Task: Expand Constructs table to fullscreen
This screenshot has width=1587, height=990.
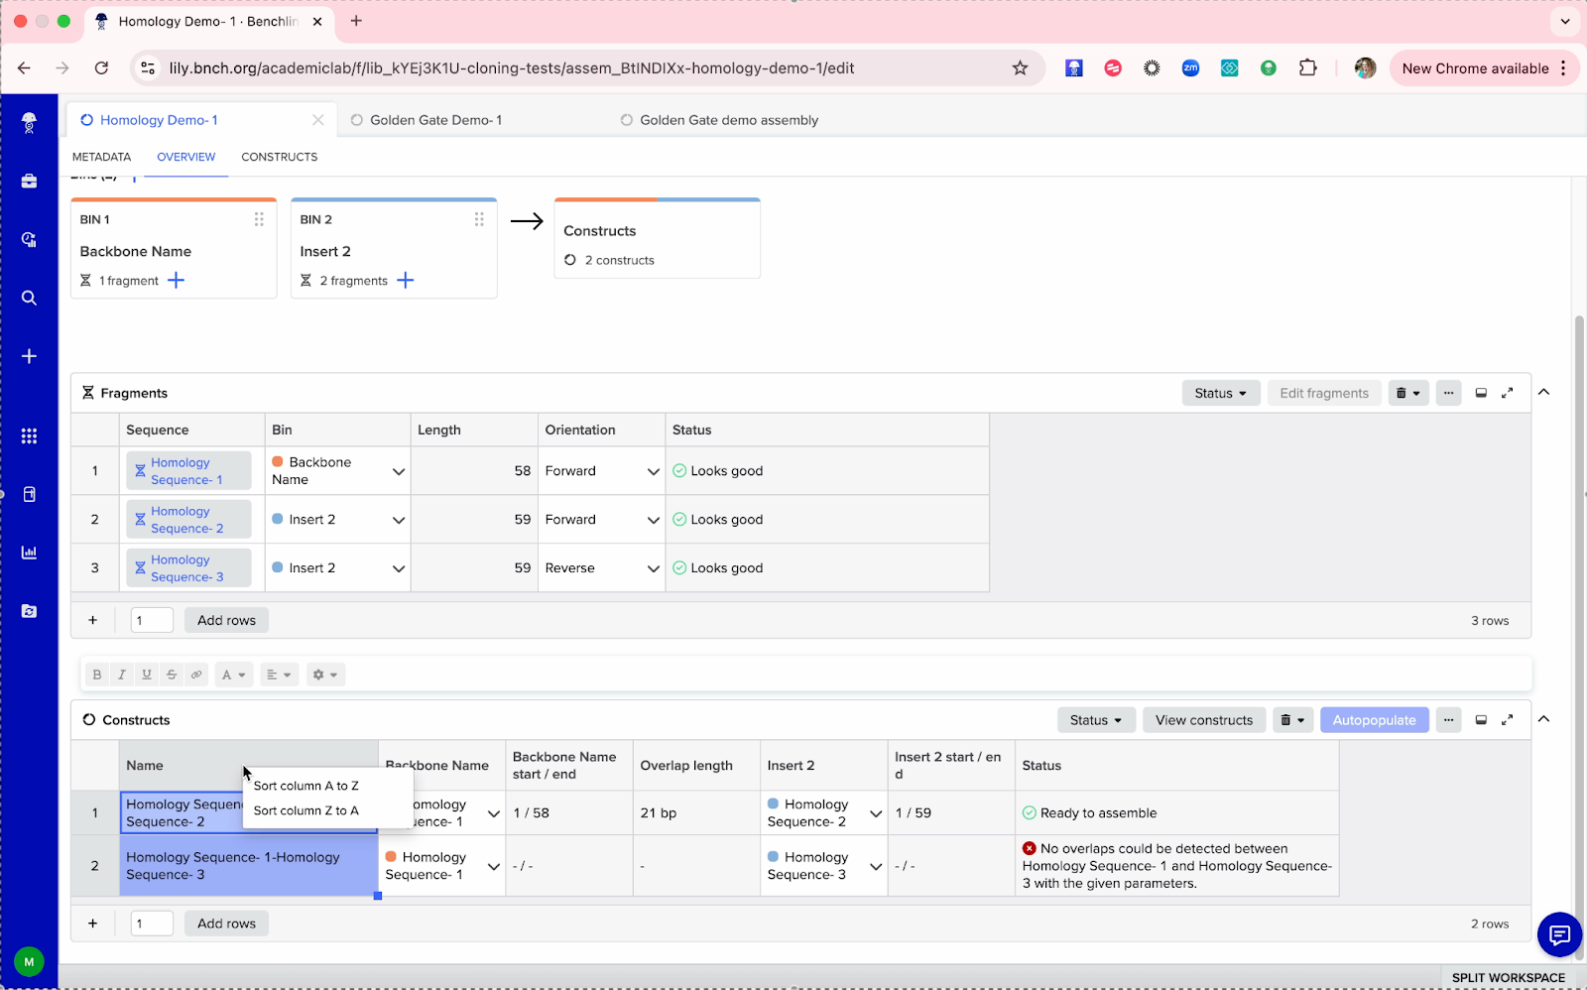Action: click(x=1507, y=720)
